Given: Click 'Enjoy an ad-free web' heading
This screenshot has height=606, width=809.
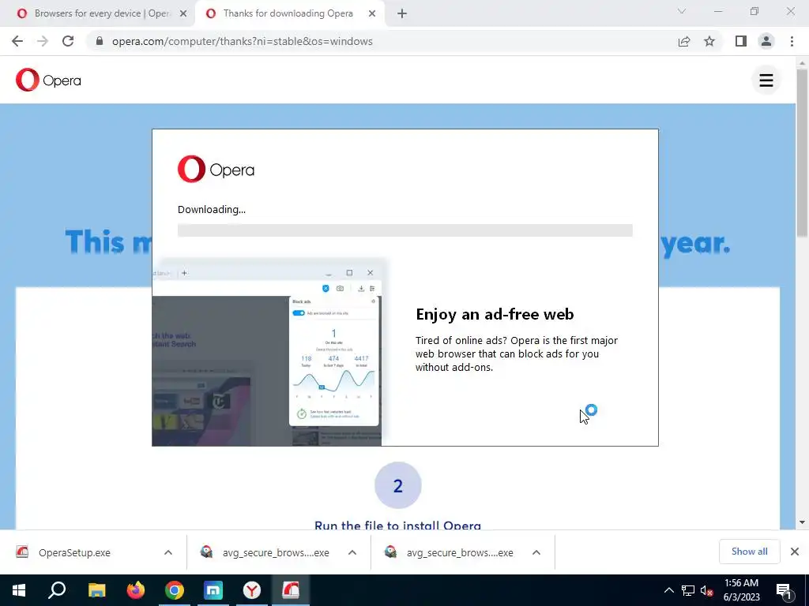Looking at the screenshot, I should [495, 314].
